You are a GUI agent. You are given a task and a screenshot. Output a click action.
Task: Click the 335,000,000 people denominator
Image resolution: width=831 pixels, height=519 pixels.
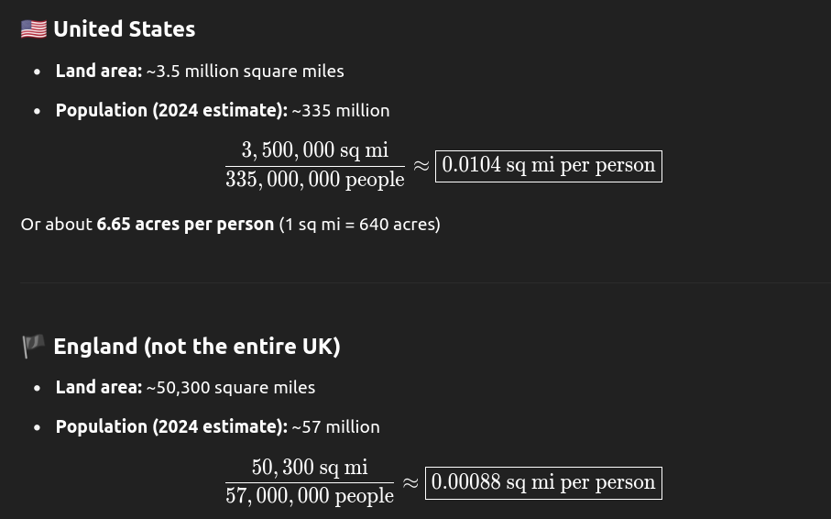pyautogui.click(x=315, y=180)
